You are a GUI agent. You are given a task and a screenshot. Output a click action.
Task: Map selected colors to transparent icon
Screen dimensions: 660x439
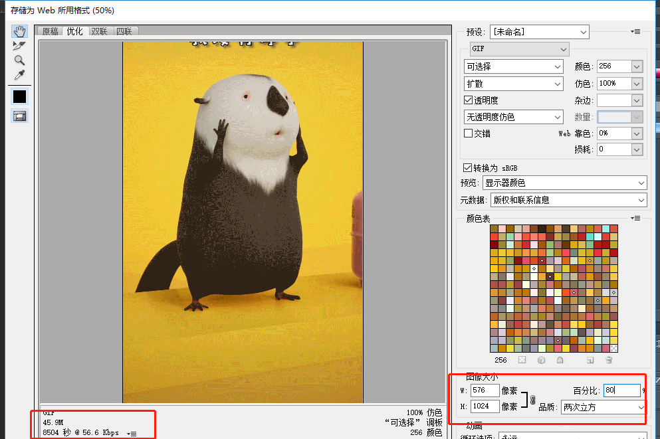(522, 360)
